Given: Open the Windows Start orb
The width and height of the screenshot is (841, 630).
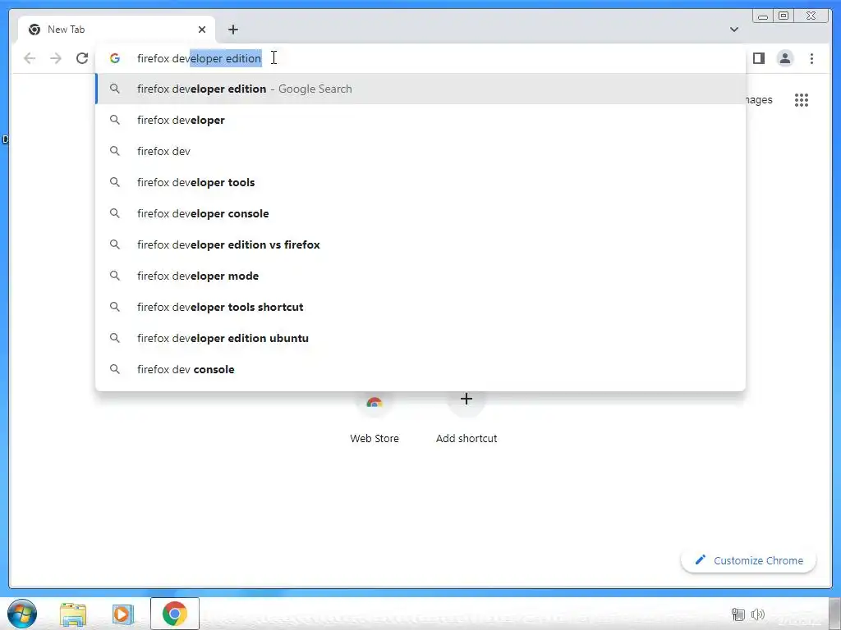Looking at the screenshot, I should [22, 614].
